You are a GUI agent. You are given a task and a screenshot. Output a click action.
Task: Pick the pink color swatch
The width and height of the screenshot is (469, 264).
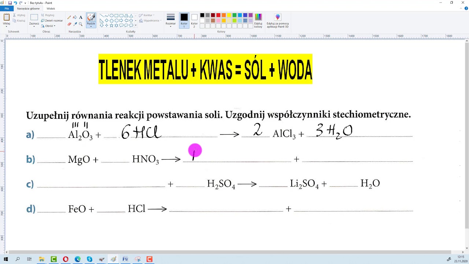pos(218,21)
